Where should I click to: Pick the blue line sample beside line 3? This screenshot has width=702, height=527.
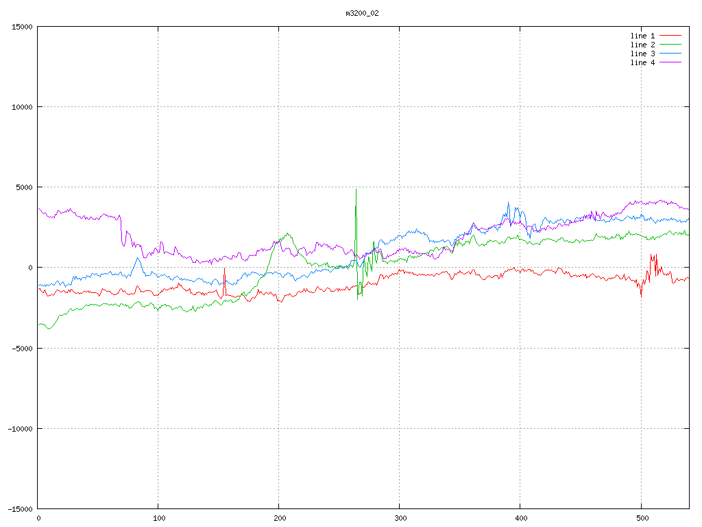[x=670, y=54]
